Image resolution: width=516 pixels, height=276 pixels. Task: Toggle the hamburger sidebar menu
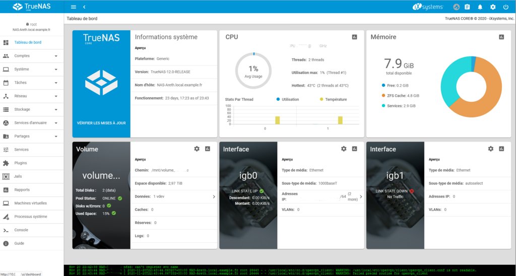click(x=74, y=7)
